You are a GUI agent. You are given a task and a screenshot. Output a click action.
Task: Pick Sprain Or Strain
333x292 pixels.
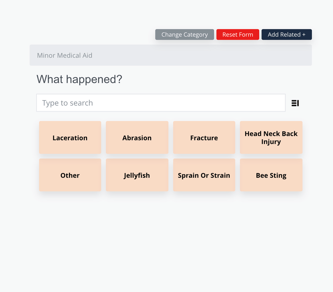(204, 175)
